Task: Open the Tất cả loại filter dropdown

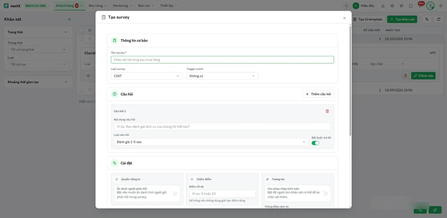Action: click(x=38, y=64)
